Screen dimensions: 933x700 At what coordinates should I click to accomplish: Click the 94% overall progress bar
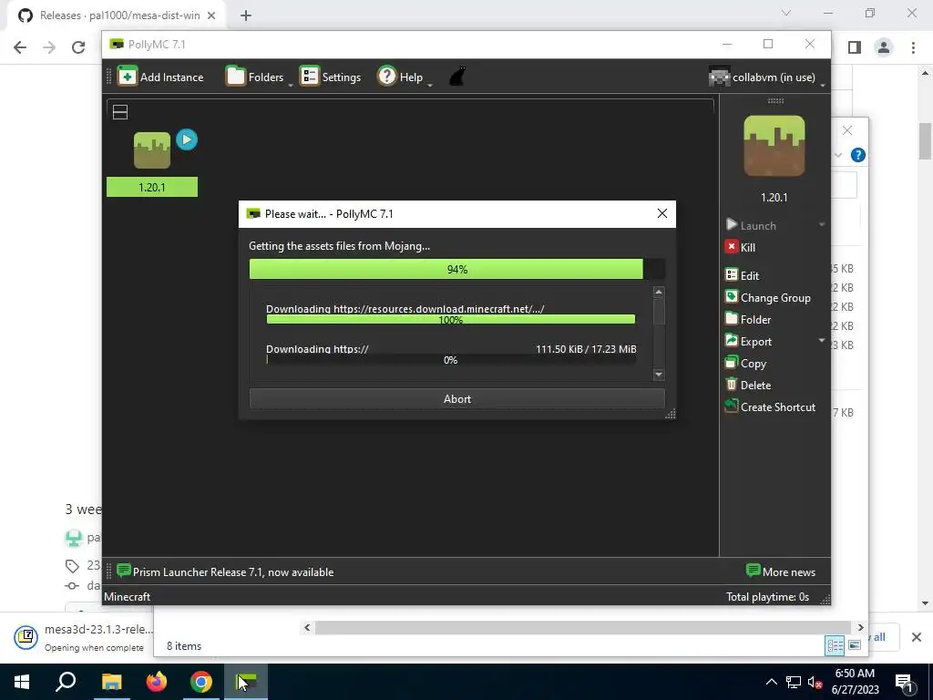tap(457, 269)
